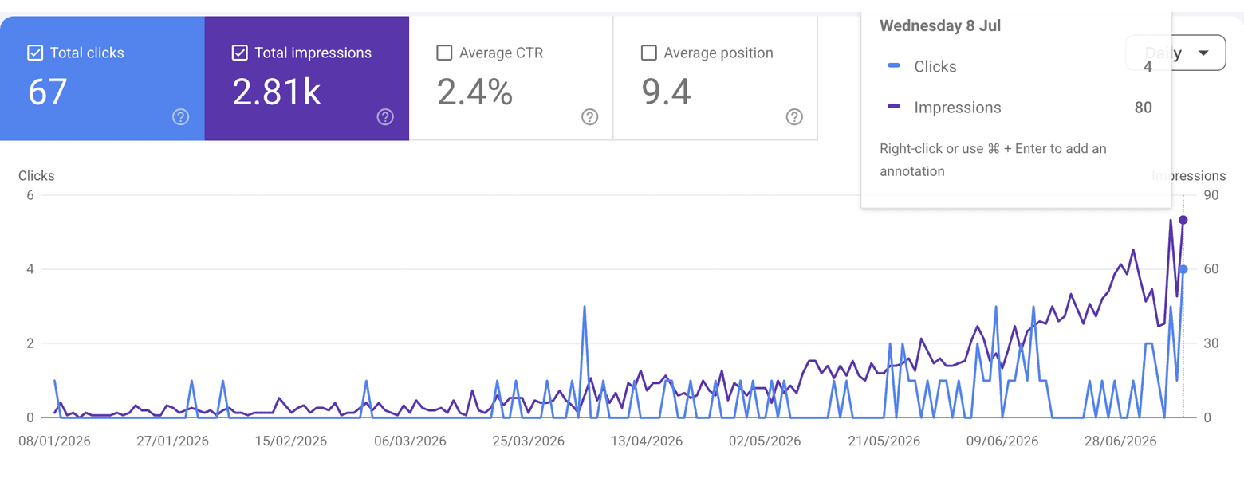Click the question mark icon under Average CTR
Screen dimensions: 1244x478
coord(589,117)
